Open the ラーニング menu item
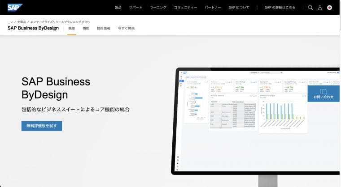The image size is (341, 187). (x=158, y=8)
